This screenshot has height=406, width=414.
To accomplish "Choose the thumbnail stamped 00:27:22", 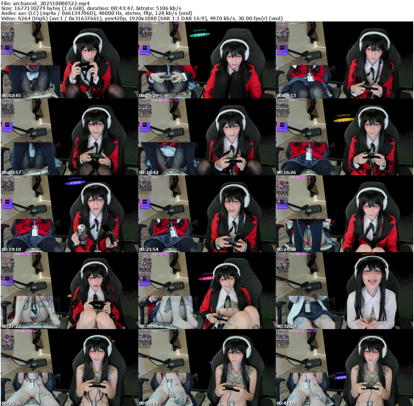I will [69, 291].
